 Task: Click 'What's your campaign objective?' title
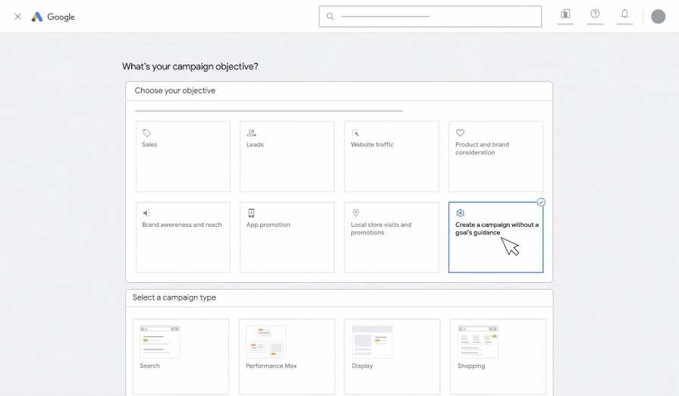pyautogui.click(x=190, y=66)
